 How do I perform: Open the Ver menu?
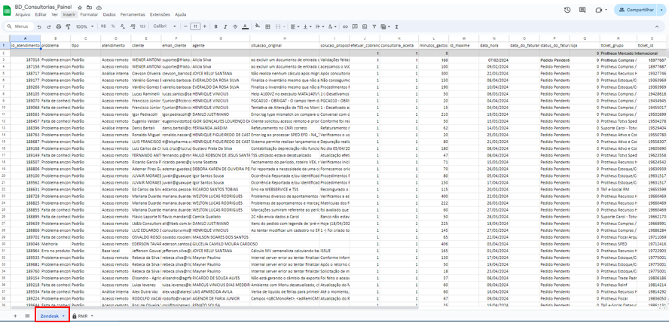54,14
